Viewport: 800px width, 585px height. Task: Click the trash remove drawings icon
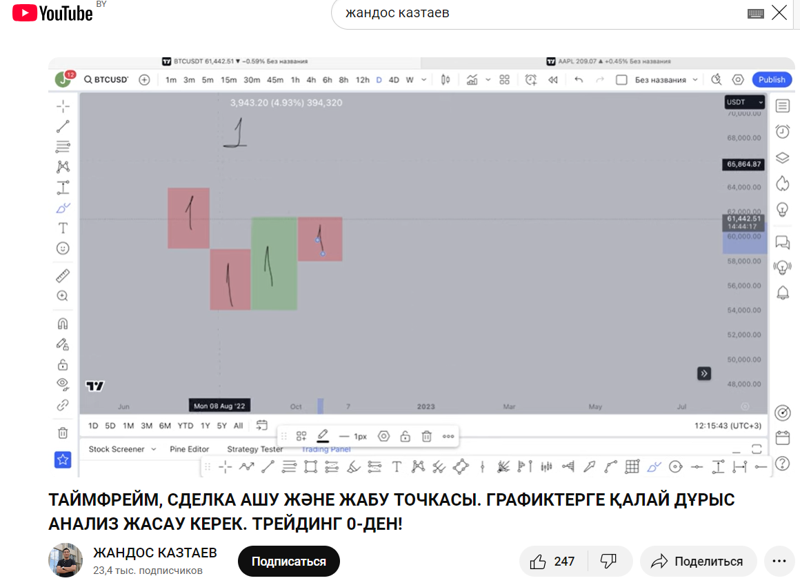click(x=63, y=433)
